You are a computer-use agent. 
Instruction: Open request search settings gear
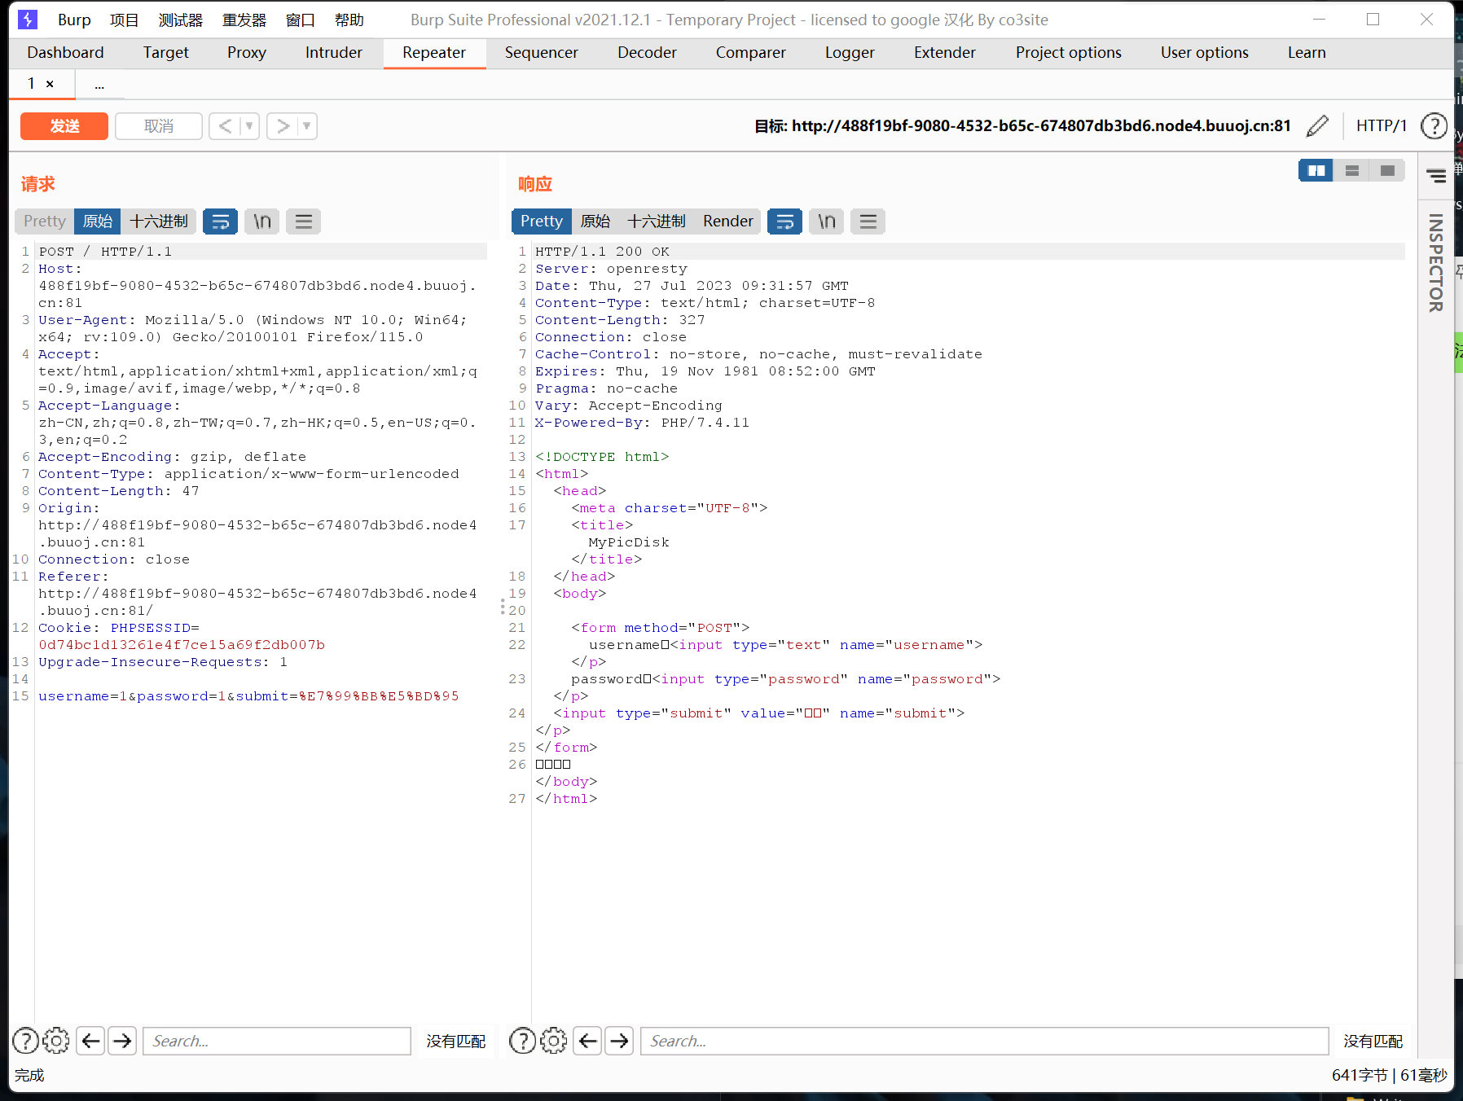56,1041
